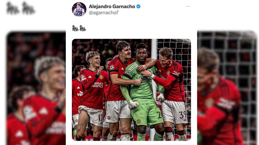
Task: Click the blue verified badge icon
Action: (139, 6)
